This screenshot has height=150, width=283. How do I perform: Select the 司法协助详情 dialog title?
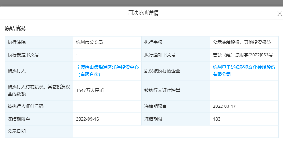pyautogui.click(x=143, y=13)
